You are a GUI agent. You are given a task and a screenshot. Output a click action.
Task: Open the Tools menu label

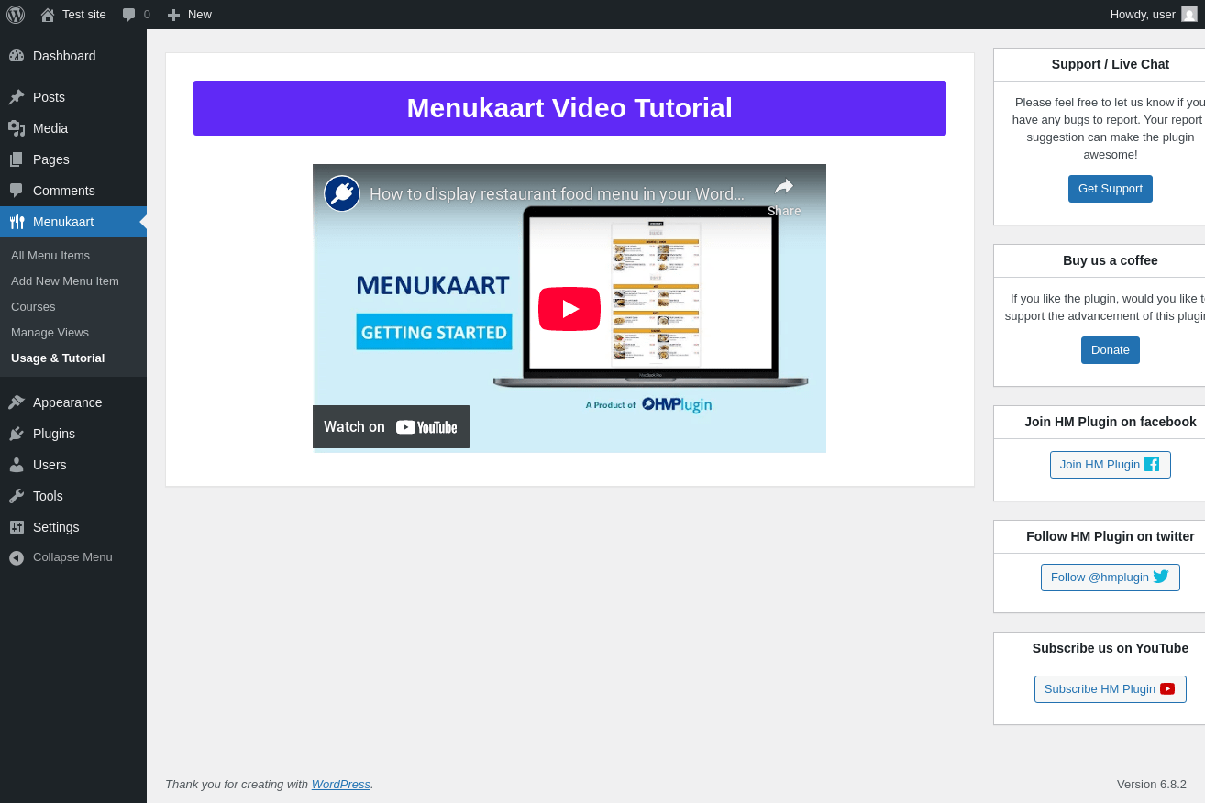pos(48,496)
